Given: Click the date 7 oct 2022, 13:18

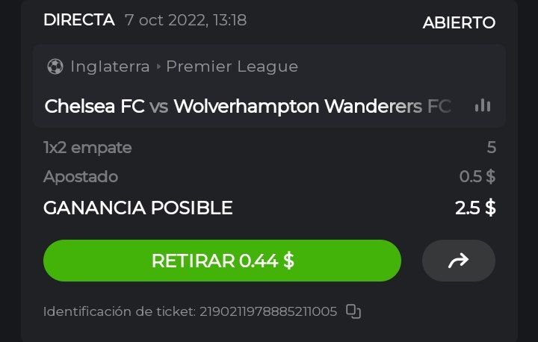Looking at the screenshot, I should tap(186, 21).
